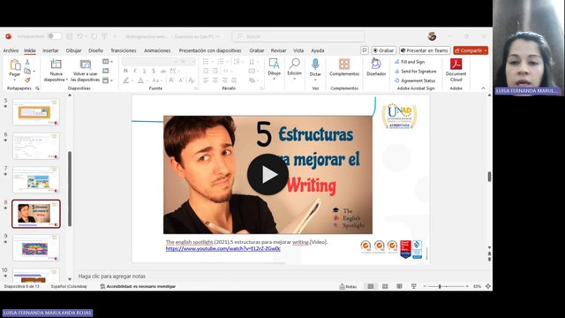Toggle the numbered list button

click(x=220, y=62)
